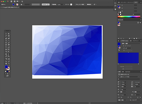
Task: Set Gradient mode under toolbox fill swatch
Action: click(8, 71)
